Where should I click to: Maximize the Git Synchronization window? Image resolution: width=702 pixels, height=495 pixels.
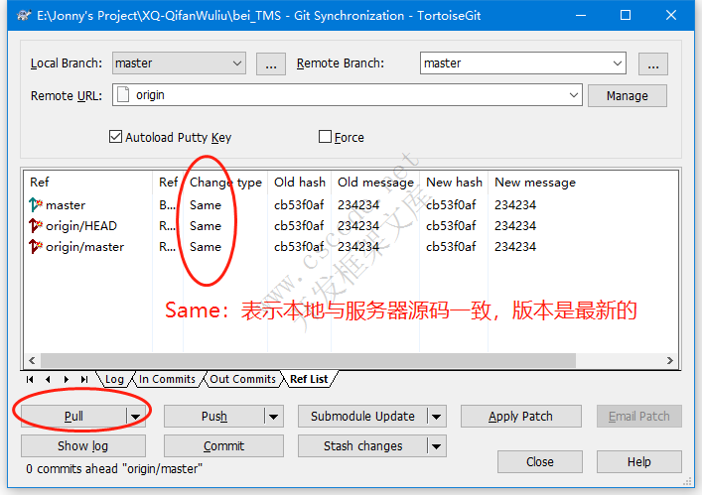[626, 15]
